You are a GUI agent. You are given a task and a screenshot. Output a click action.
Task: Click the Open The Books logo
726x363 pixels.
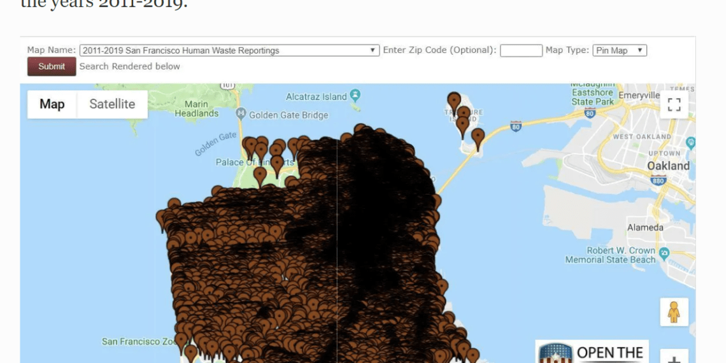click(x=592, y=352)
